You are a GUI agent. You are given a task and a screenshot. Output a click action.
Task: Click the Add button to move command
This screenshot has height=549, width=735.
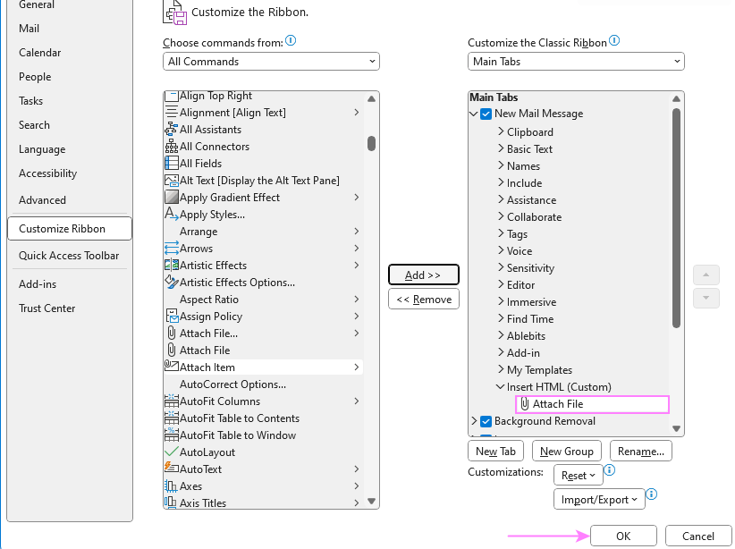pyautogui.click(x=423, y=274)
